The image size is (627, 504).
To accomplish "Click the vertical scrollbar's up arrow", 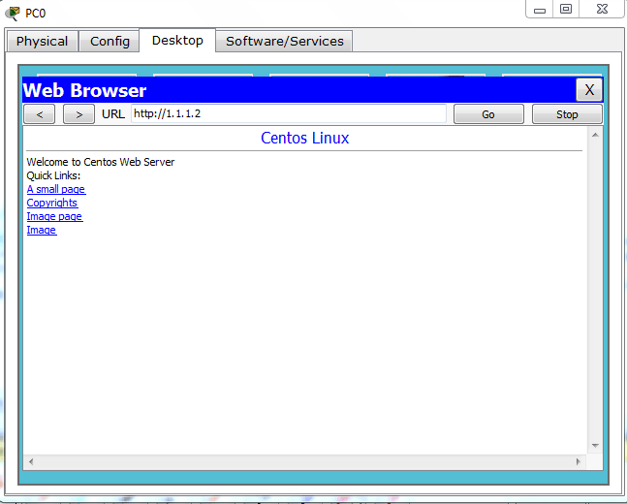I will pyautogui.click(x=595, y=134).
